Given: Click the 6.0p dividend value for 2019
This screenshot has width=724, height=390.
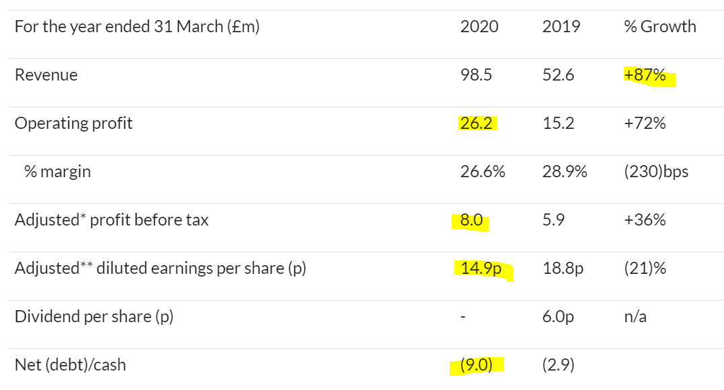Looking at the screenshot, I should point(558,316).
